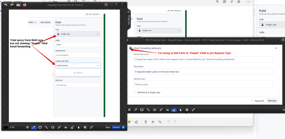Select the pencil tool in the left capture window toolbar

(59, 127)
